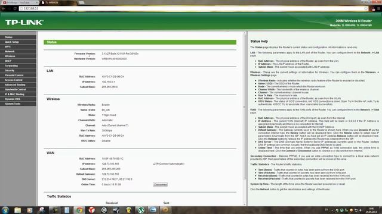Open the Security sidebar menu

[19, 70]
